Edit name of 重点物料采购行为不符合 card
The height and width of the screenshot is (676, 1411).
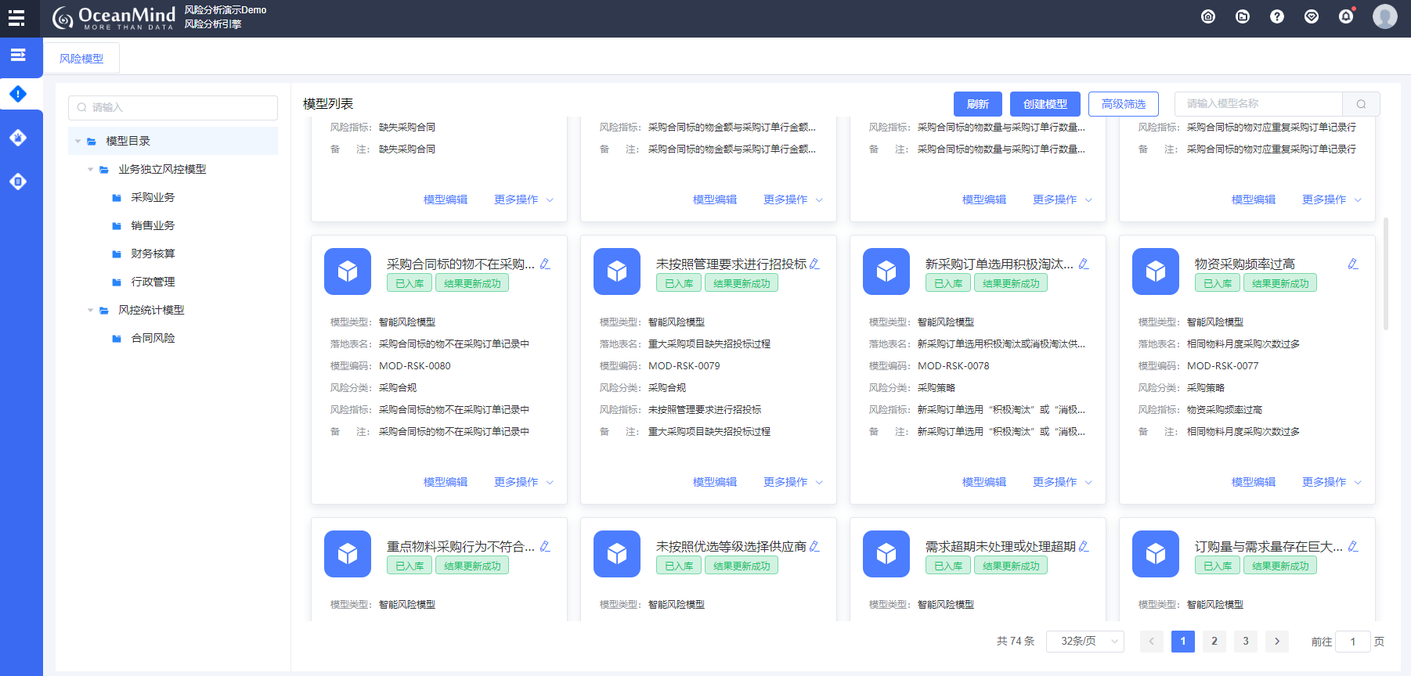545,547
